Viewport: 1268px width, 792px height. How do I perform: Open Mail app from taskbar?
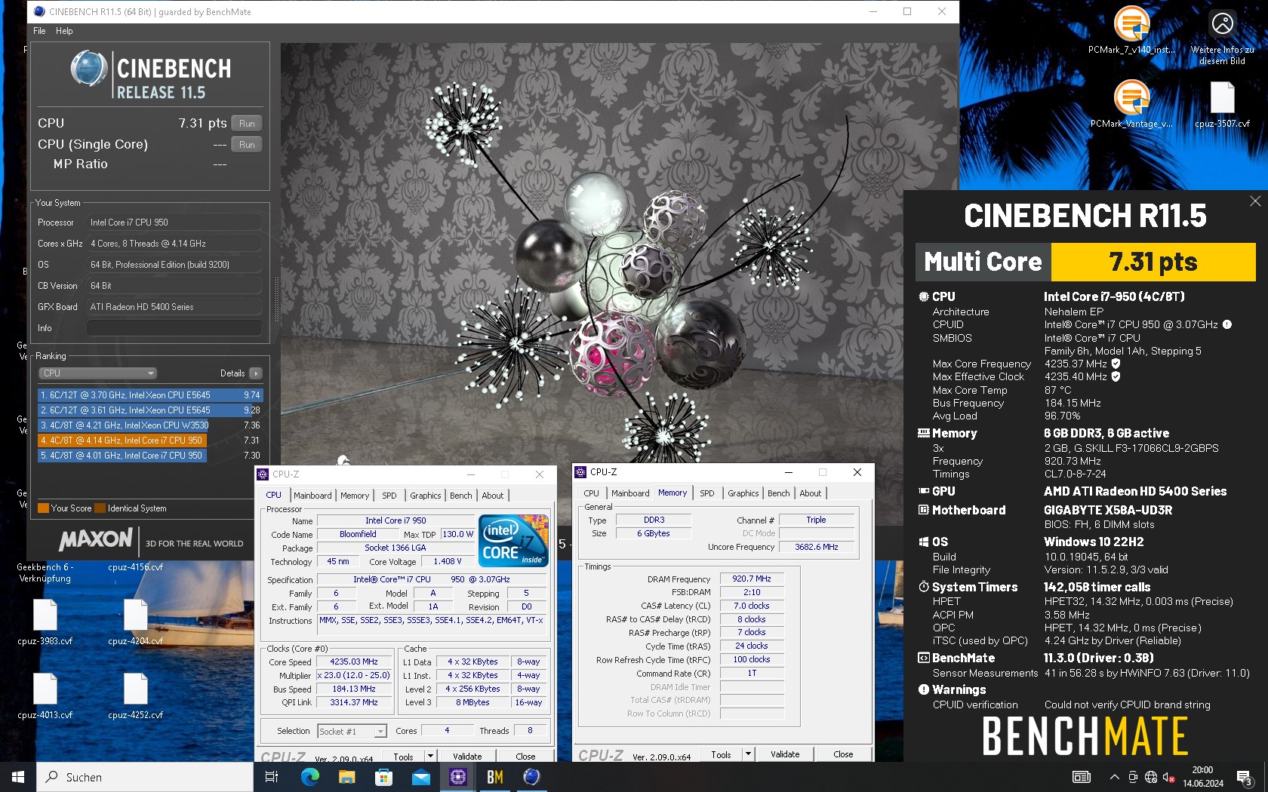pyautogui.click(x=420, y=777)
